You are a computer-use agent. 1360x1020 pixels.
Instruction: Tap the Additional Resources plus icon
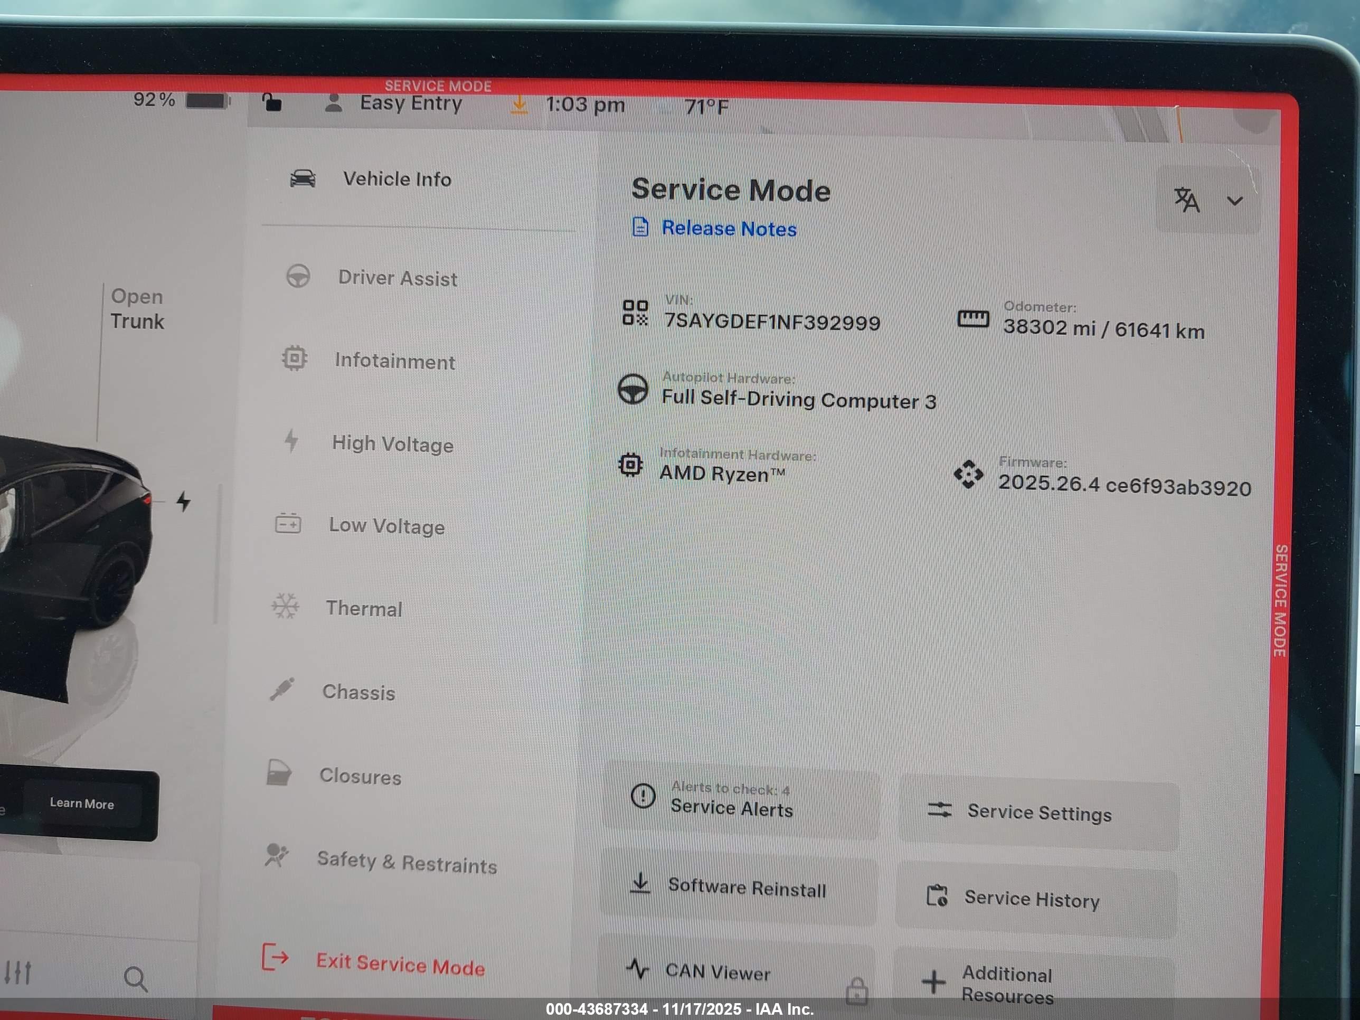pos(933,981)
